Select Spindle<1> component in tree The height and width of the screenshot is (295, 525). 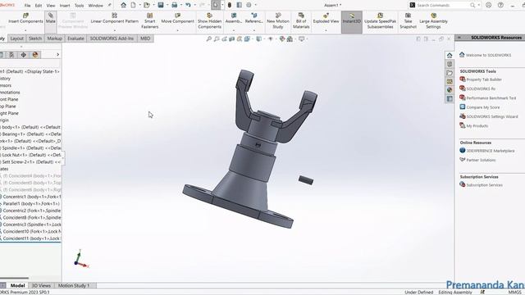tap(31, 147)
